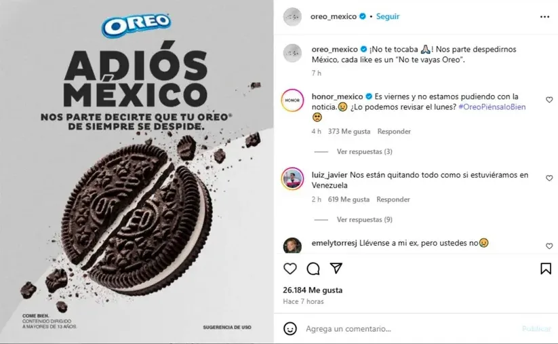Open the Adiós México Oreo post image
The width and height of the screenshot is (558, 344).
137,171
